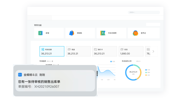
Task: Click the 单据编号 XH20210926007 text
Action: point(39,87)
